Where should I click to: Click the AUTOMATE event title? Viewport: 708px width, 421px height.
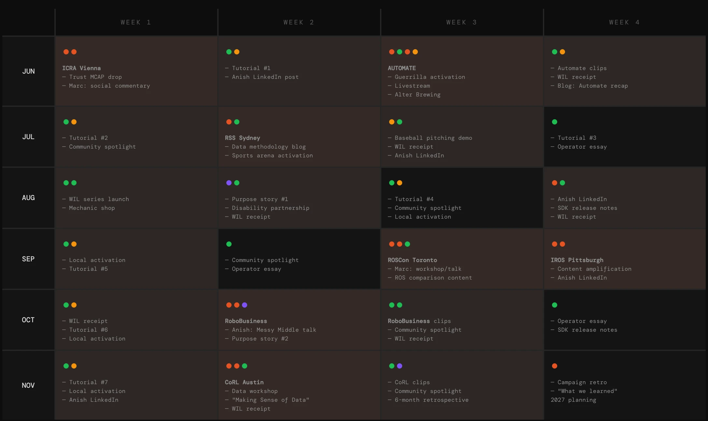[402, 68]
